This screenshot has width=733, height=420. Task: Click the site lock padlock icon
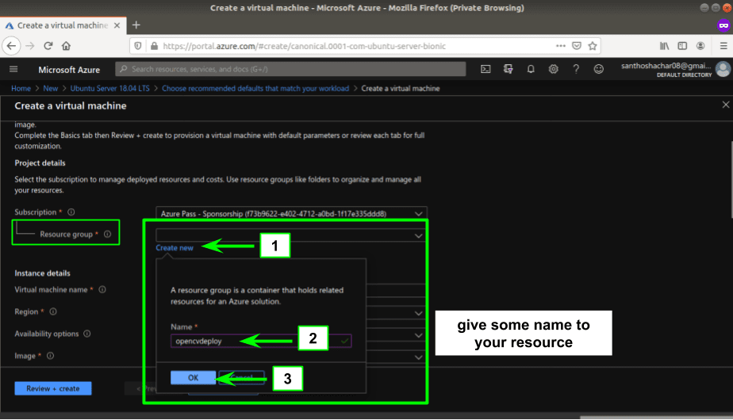[154, 46]
